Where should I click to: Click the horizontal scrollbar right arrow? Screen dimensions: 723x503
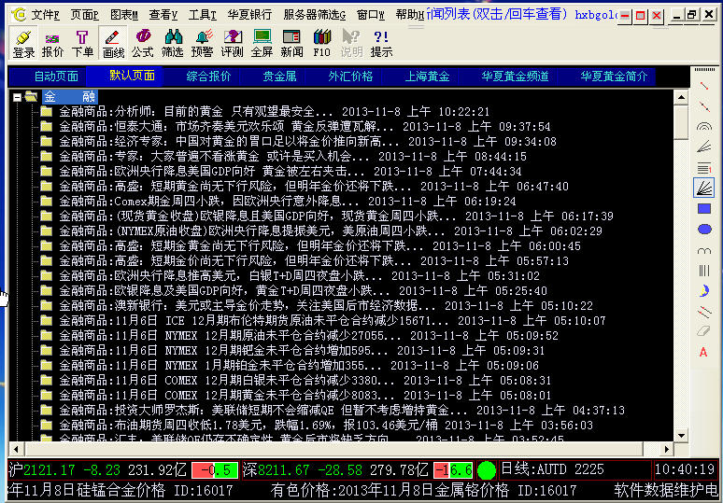[667, 449]
